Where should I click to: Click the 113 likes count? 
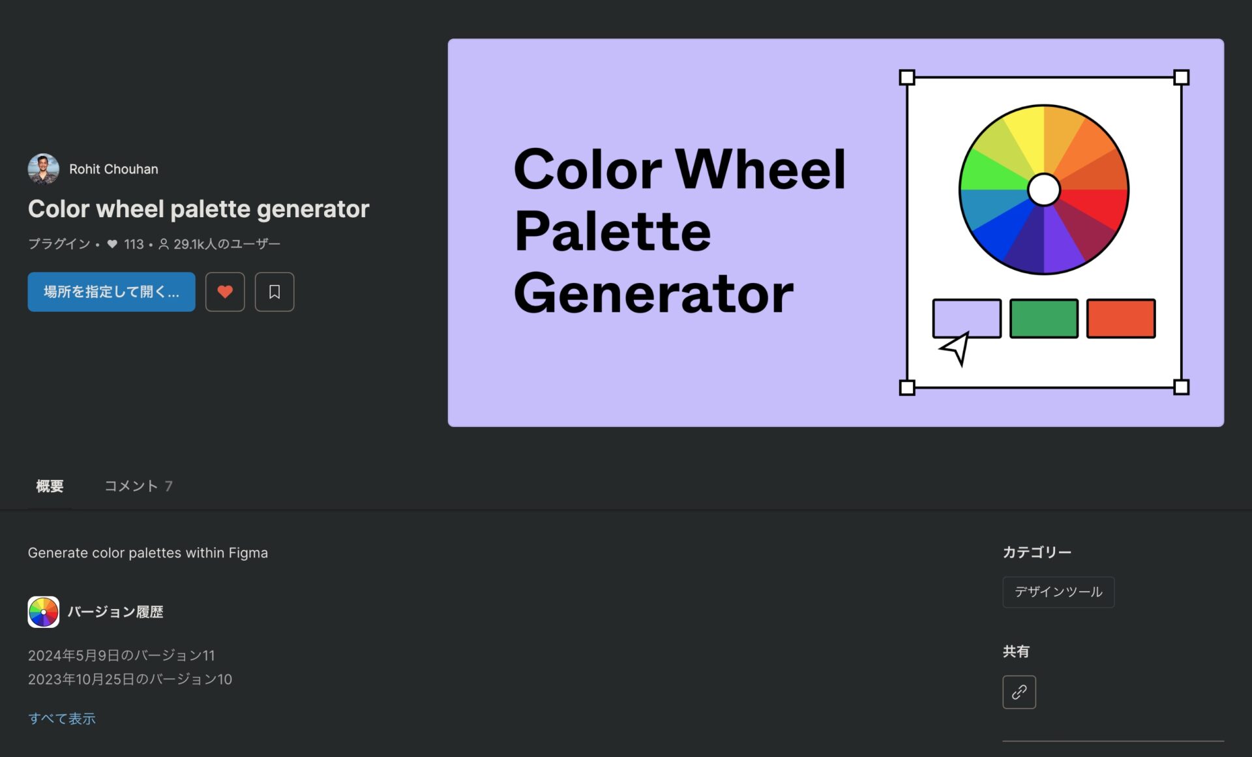pyautogui.click(x=134, y=244)
